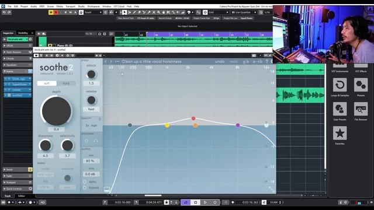The width and height of the screenshot is (374, 210).
Task: Open User Presets in media panel
Action: click(340, 109)
